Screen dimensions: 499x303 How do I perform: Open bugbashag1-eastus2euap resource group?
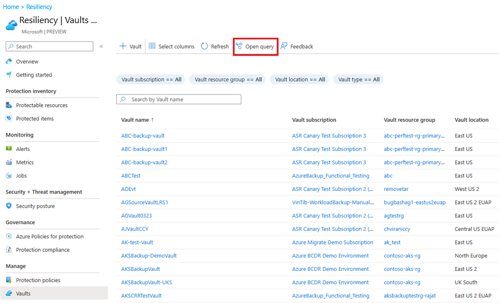pos(414,203)
